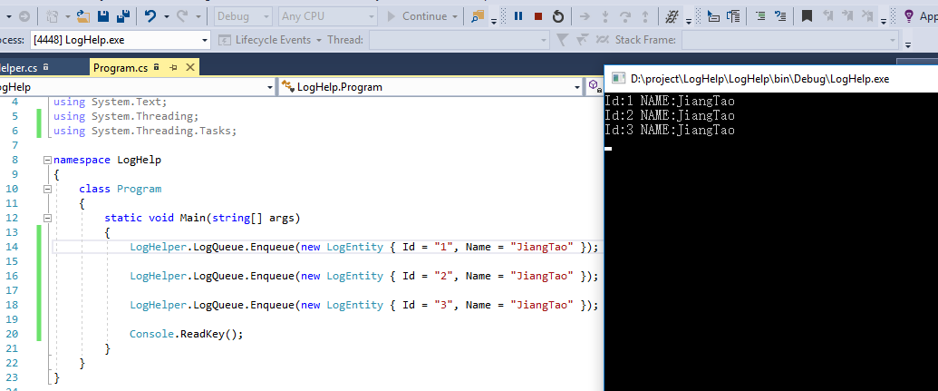Click the thread filter flag icon
The width and height of the screenshot is (938, 391).
(x=562, y=40)
